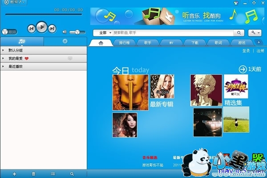Open the 歌手 tab
267x178 pixels.
pos(148,43)
